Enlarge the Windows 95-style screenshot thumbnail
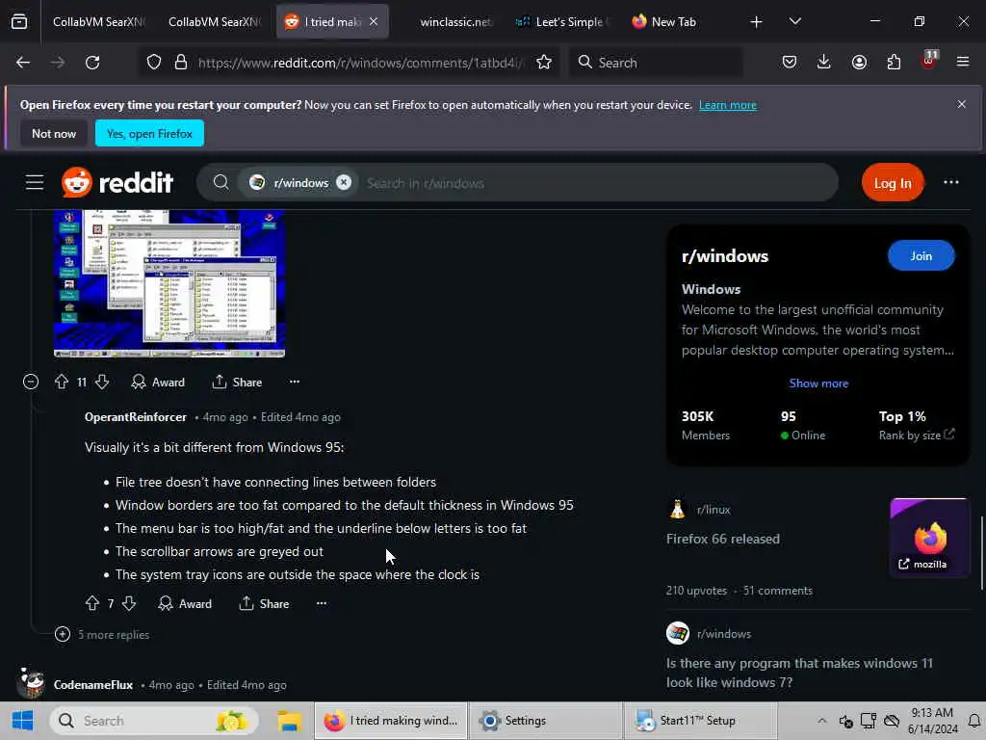Image resolution: width=986 pixels, height=740 pixels. pos(169,284)
